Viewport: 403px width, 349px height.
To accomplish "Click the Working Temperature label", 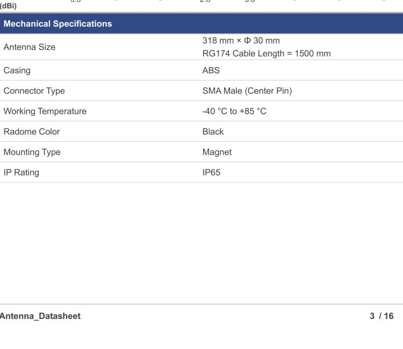I will (45, 111).
